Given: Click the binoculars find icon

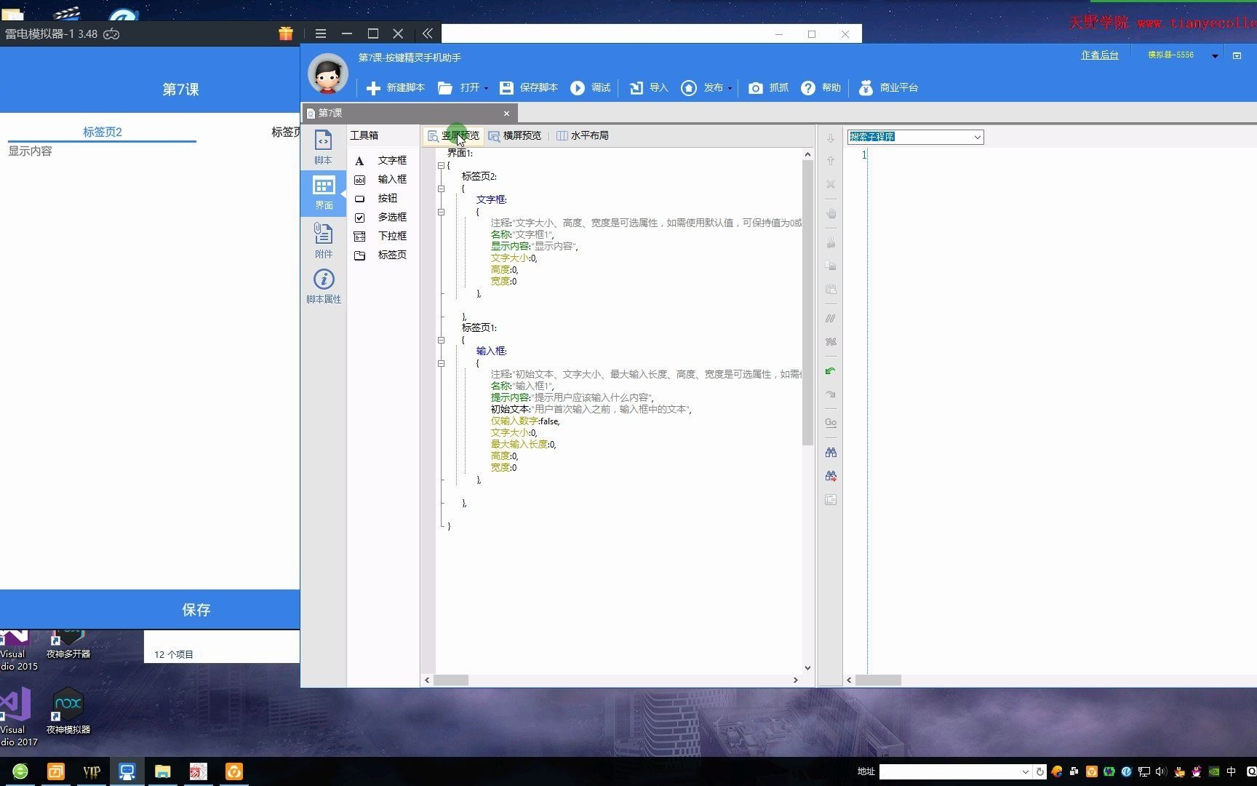Looking at the screenshot, I should 830,453.
